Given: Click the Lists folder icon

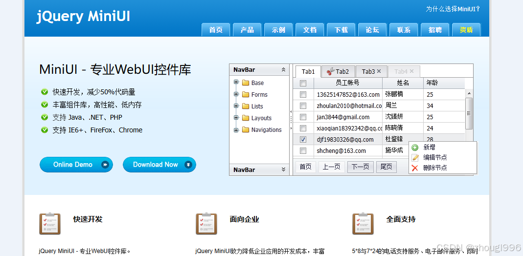Looking at the screenshot, I should point(246,106).
